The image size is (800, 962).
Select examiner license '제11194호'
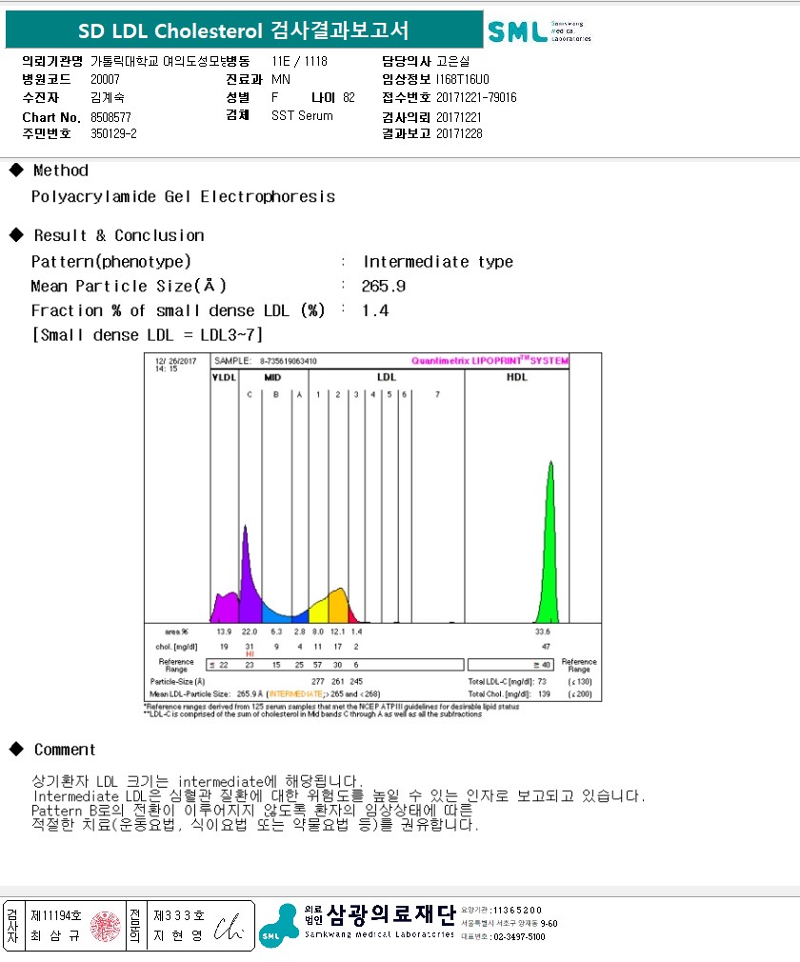click(56, 916)
